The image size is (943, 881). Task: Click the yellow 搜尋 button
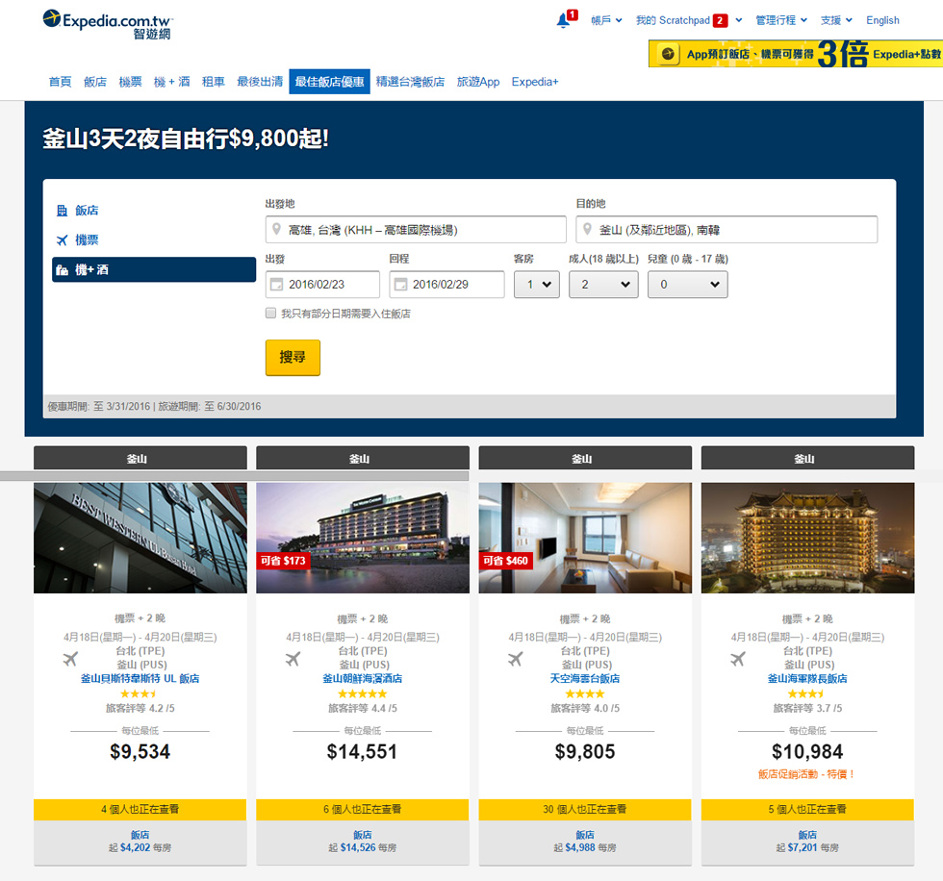click(293, 358)
